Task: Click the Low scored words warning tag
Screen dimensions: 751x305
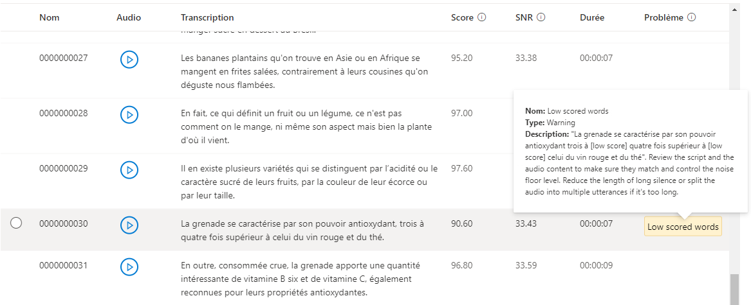Action: (x=683, y=227)
